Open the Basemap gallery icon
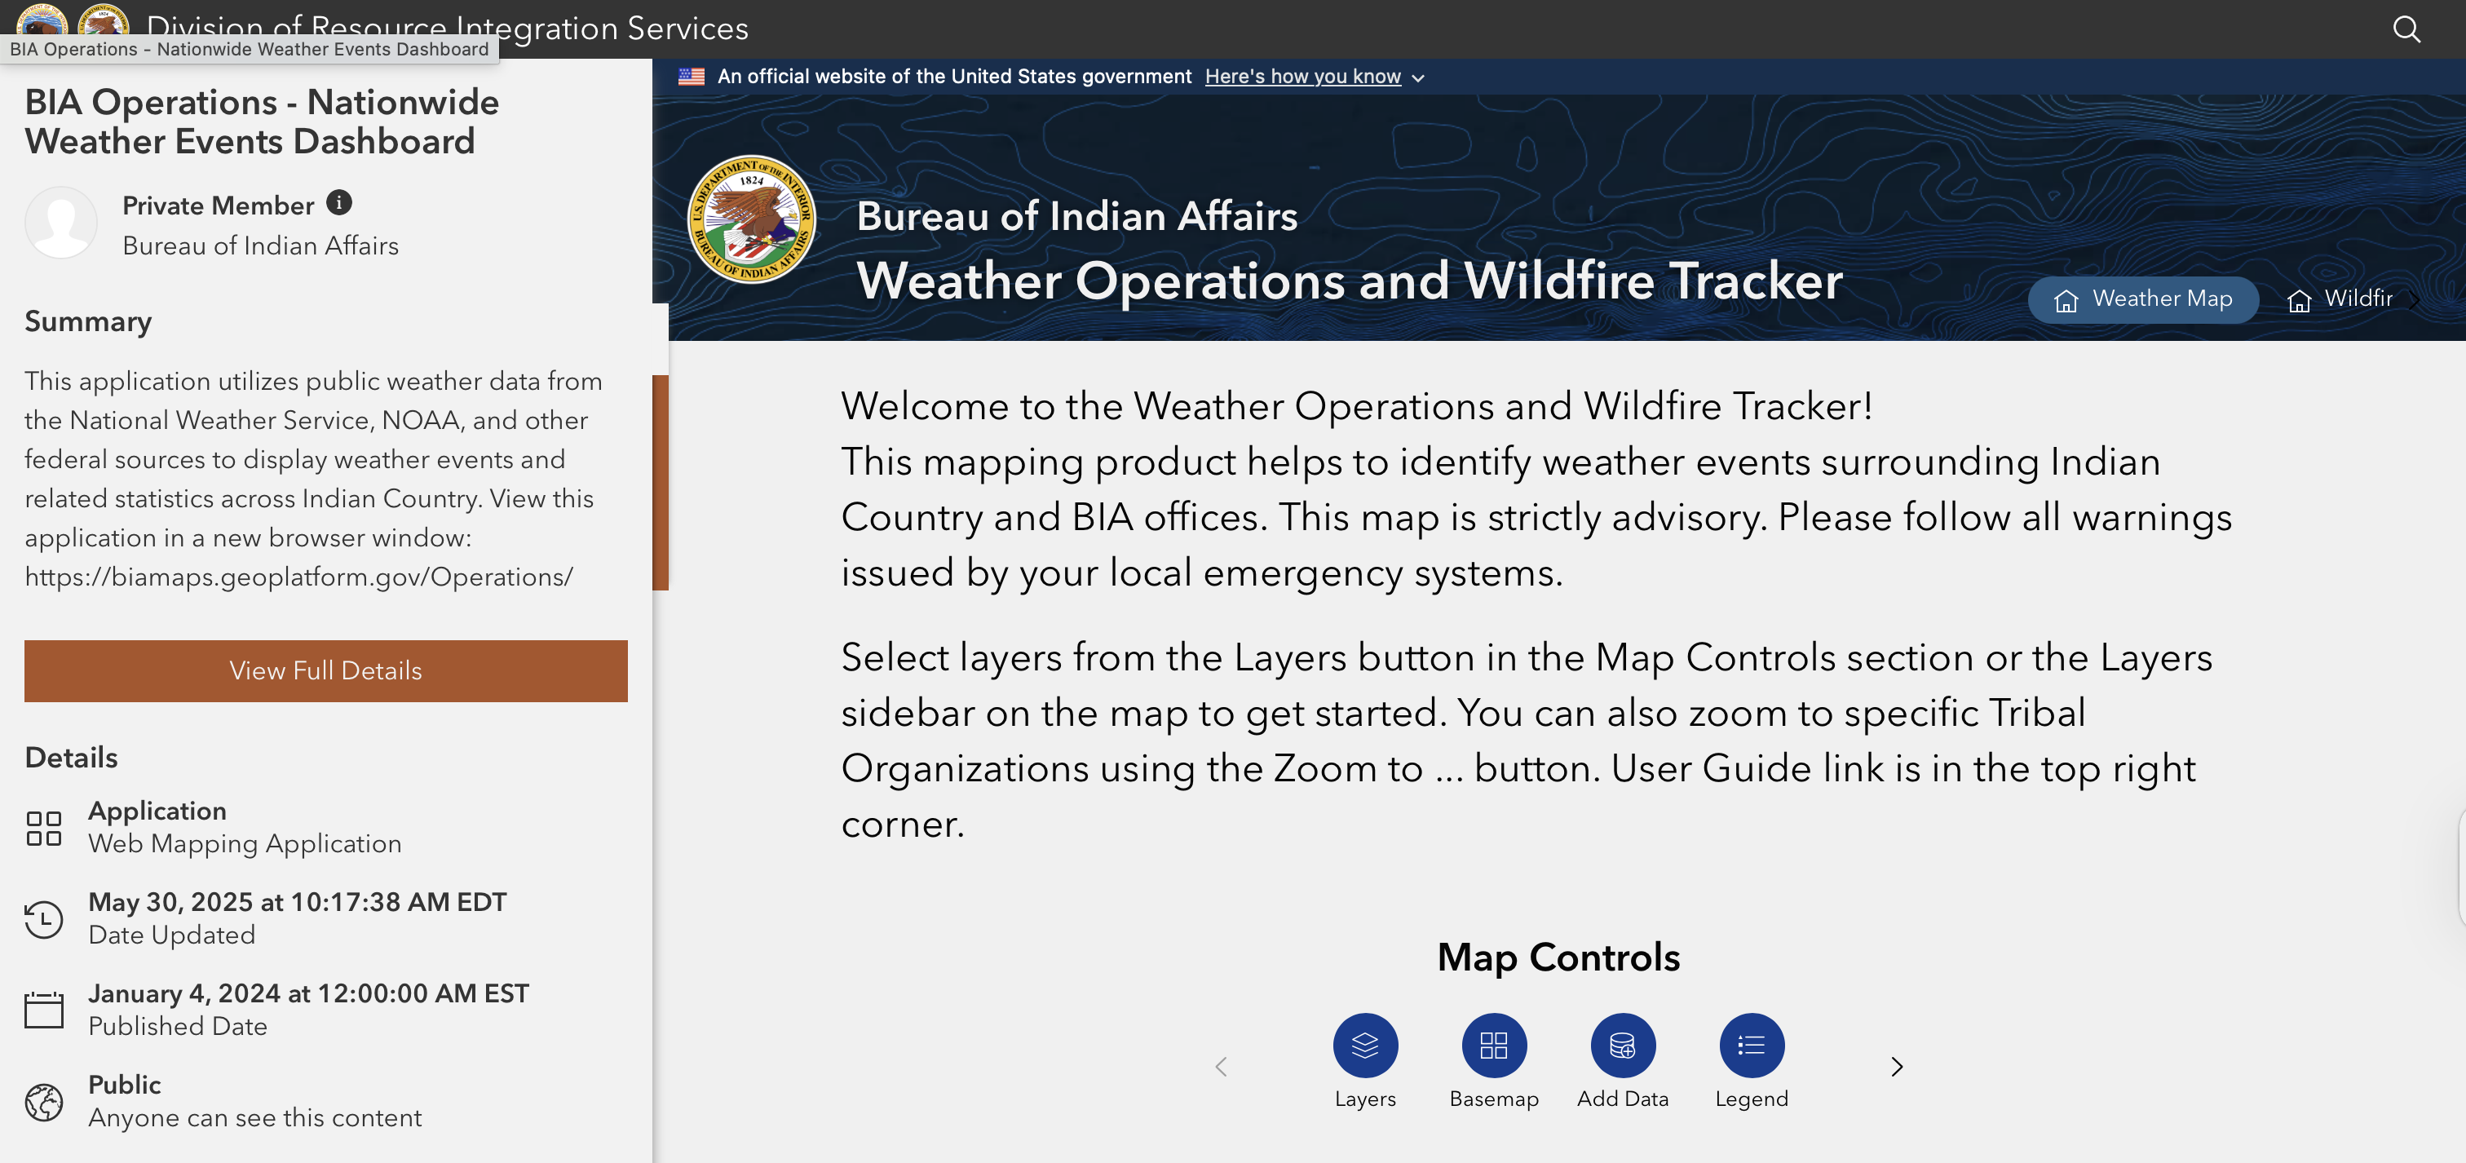This screenshot has width=2466, height=1163. (x=1493, y=1044)
